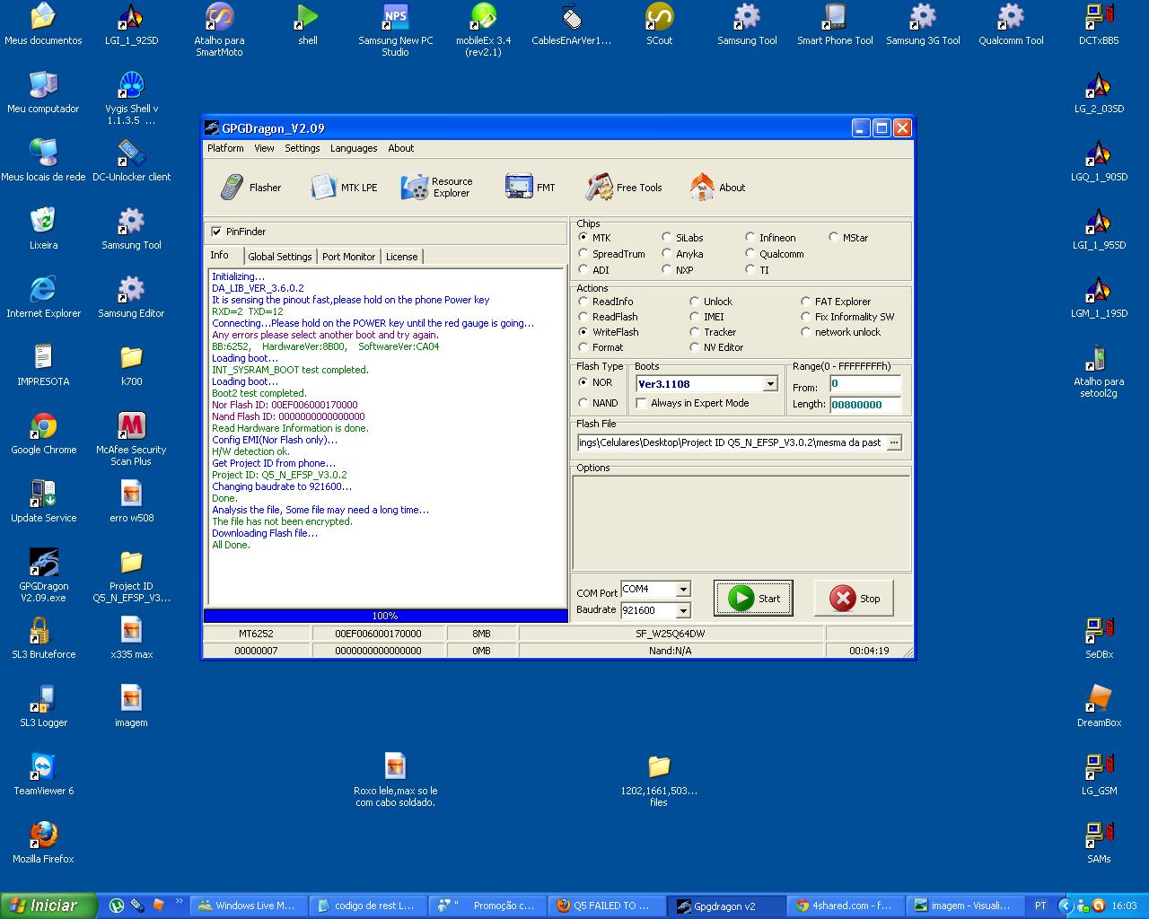Select the NAND flash type radio button
The width and height of the screenshot is (1149, 919).
tap(583, 403)
